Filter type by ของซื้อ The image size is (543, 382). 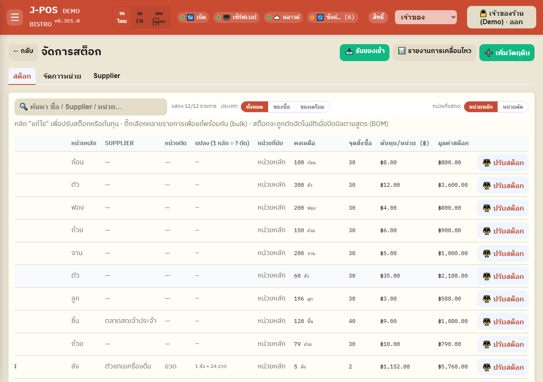pos(282,107)
